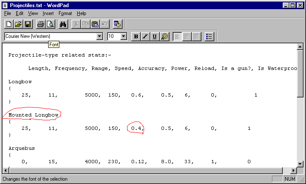Open the View menu
Viewport: 306px width, 184px height.
33,13
